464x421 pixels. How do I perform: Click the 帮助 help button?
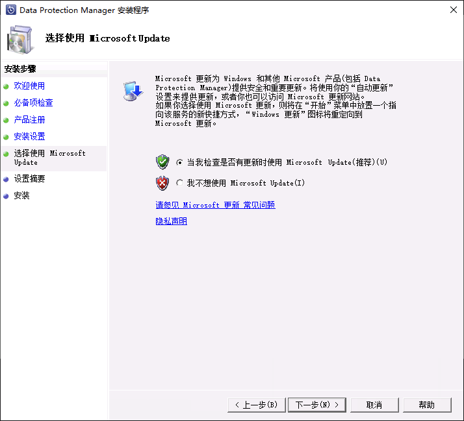click(428, 405)
